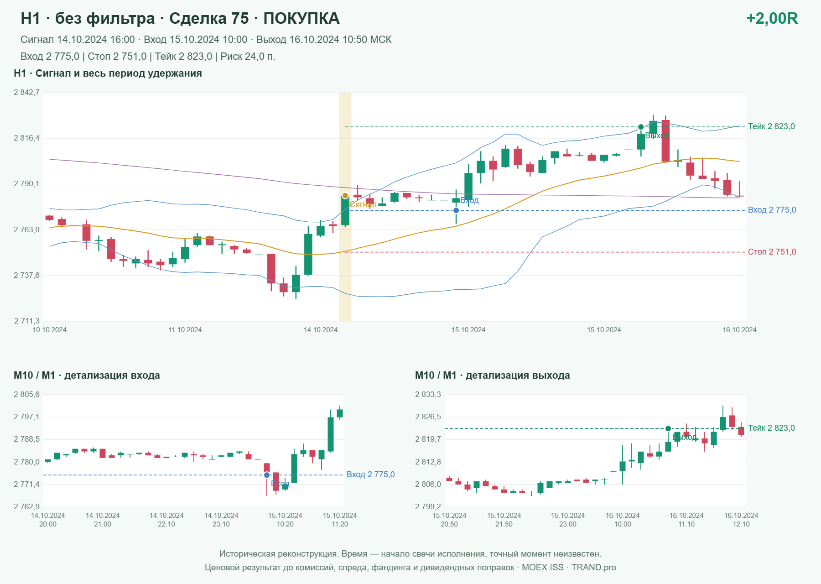Click the 2 711,3 price axis label
The image size is (821, 584).
click(x=26, y=321)
